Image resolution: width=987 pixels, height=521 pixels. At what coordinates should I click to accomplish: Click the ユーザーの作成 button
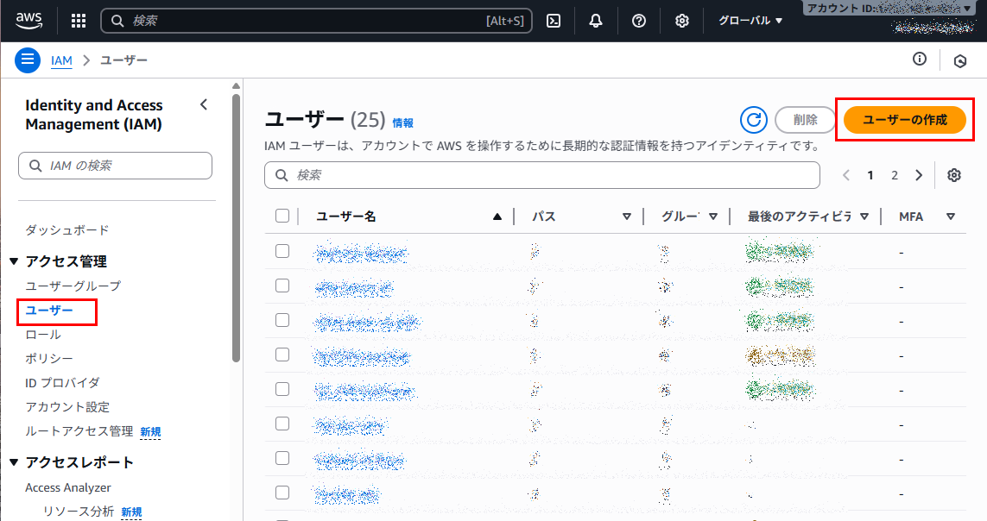tap(905, 120)
